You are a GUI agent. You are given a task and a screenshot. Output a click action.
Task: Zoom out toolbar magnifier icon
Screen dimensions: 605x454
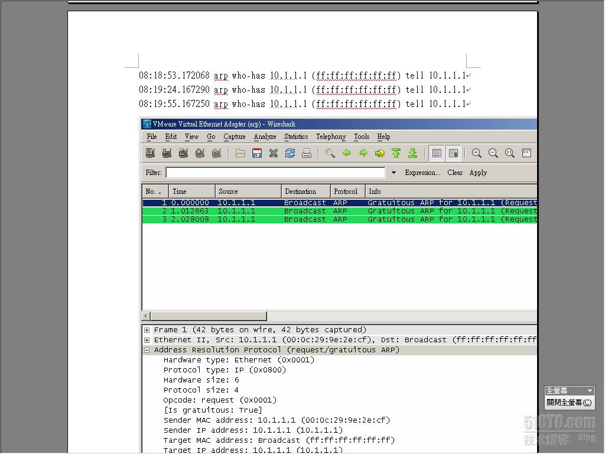493,153
